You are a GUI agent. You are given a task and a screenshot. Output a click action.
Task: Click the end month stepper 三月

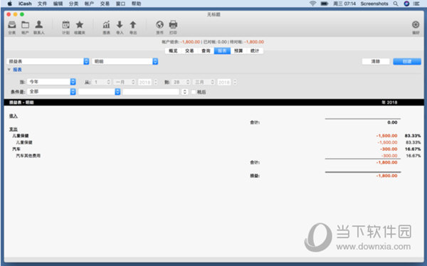212,82
